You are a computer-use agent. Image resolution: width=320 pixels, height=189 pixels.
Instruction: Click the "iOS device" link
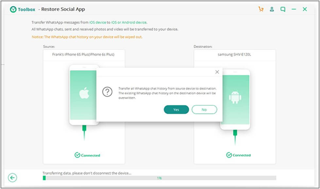tap(97, 23)
